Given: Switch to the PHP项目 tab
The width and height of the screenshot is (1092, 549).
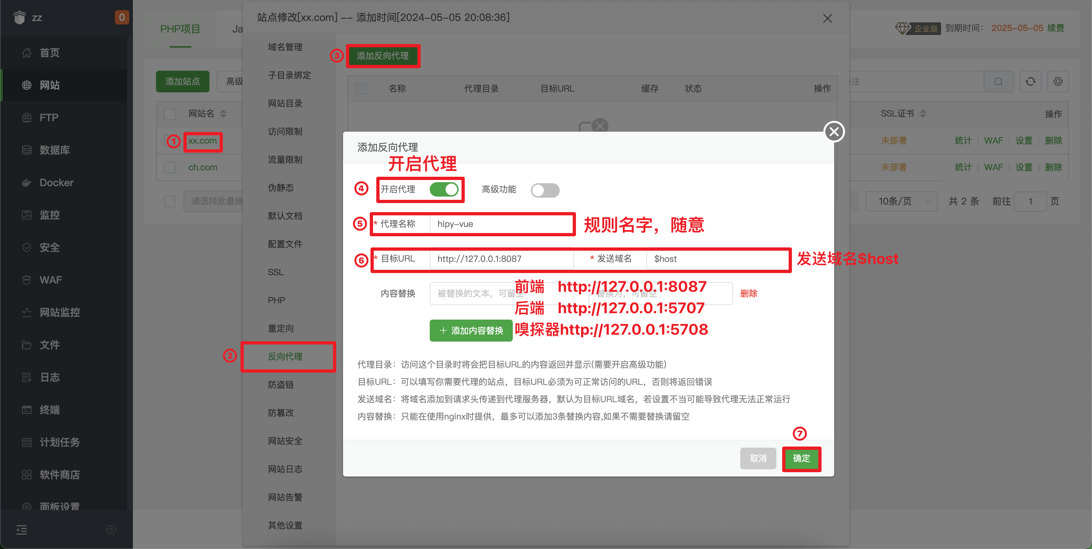Looking at the screenshot, I should tap(180, 29).
